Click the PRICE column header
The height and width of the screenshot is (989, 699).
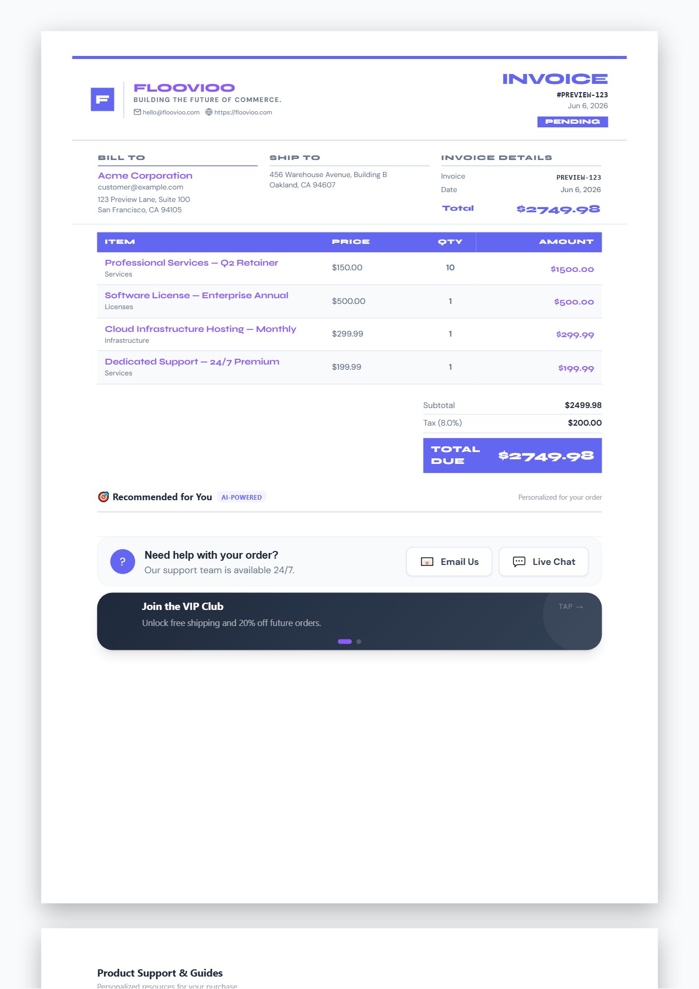tap(351, 242)
